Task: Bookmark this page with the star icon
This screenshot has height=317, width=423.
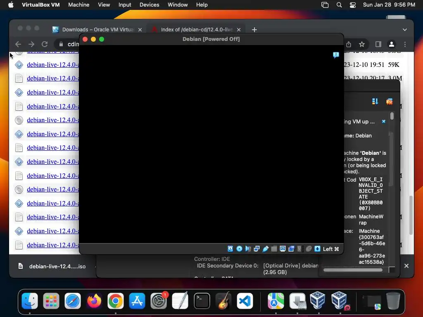Action: [x=362, y=44]
